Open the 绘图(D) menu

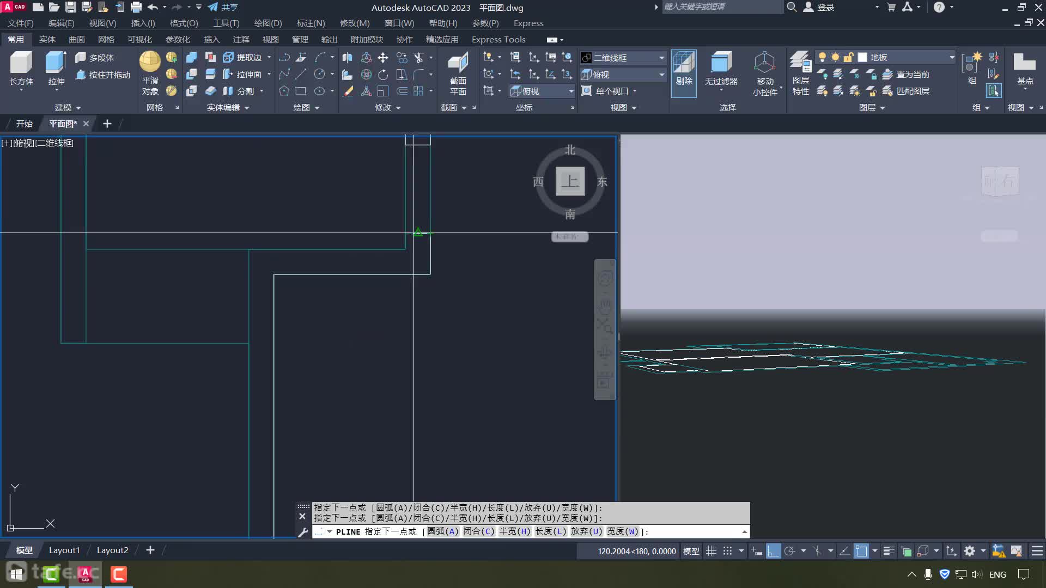coord(268,23)
